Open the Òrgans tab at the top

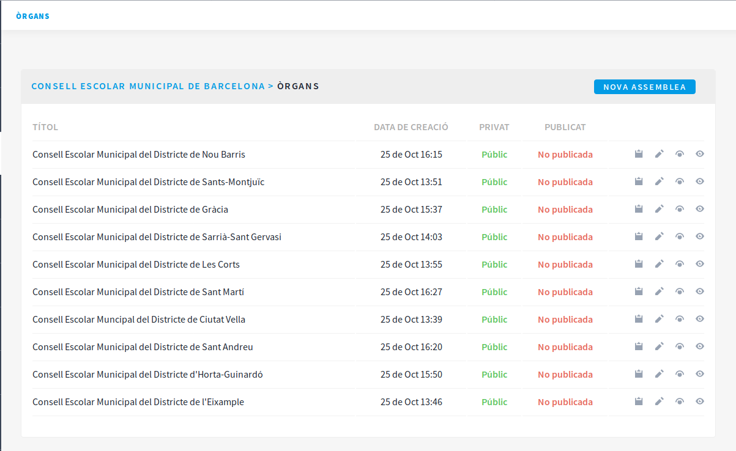tap(32, 16)
